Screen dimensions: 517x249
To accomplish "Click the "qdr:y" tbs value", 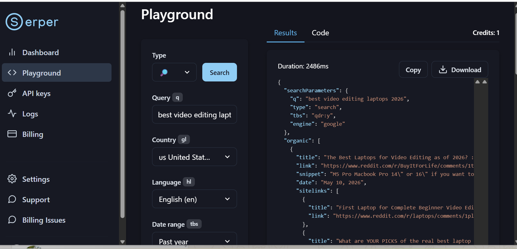I will pyautogui.click(x=322, y=116).
